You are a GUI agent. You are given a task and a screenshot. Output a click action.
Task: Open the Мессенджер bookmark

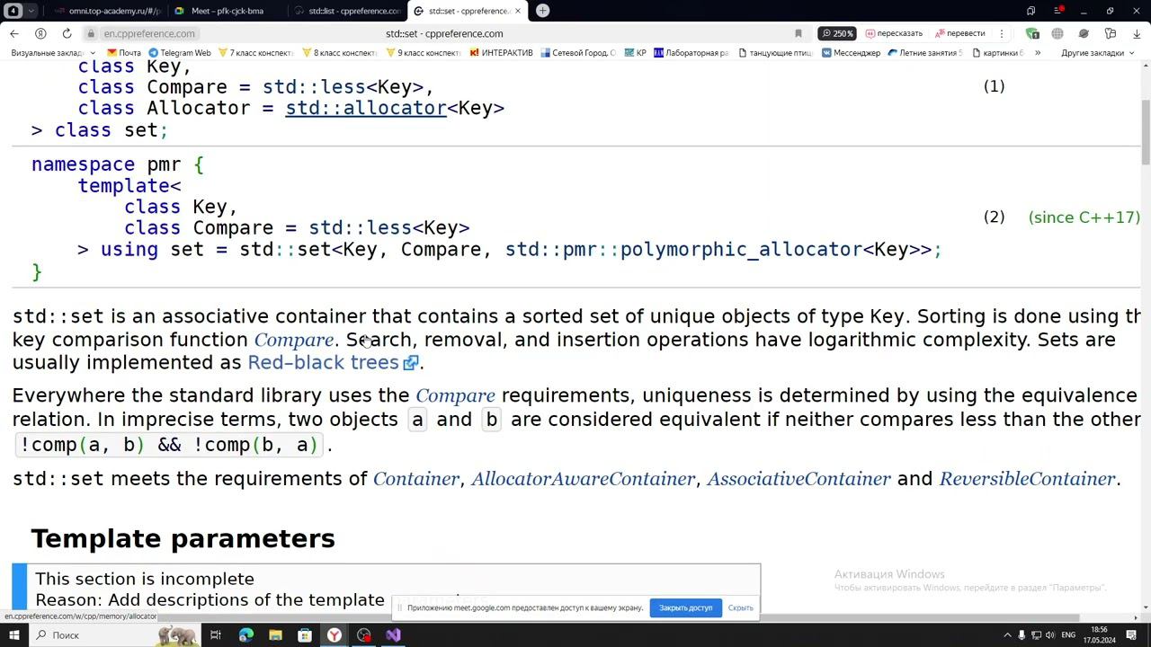point(851,53)
